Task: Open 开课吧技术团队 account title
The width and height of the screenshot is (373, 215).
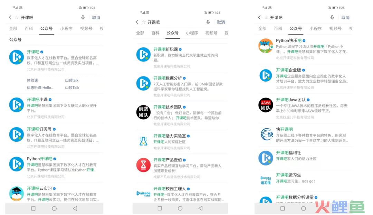Action: [x=168, y=107]
